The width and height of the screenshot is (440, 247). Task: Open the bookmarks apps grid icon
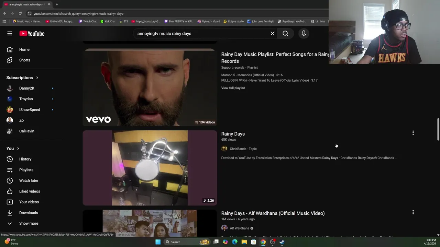4,21
